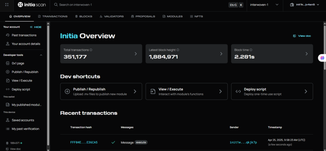Open Total transactions card arrow
Viewport: 326px width, 151px height.
136,54
